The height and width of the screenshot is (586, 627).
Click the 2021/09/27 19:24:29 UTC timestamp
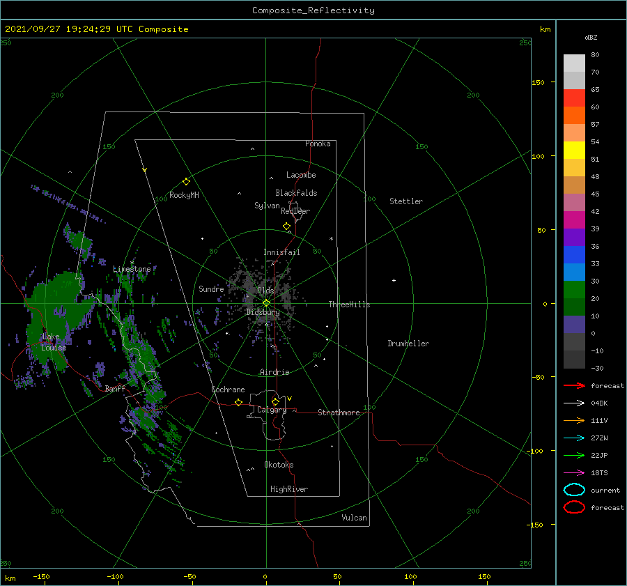[69, 29]
